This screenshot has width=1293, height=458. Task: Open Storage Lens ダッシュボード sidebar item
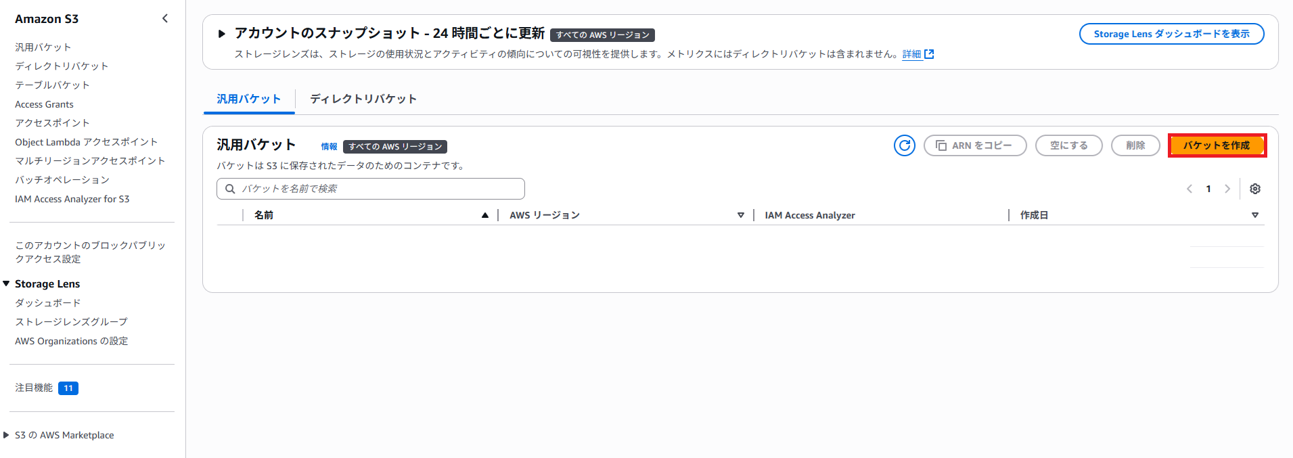point(47,303)
